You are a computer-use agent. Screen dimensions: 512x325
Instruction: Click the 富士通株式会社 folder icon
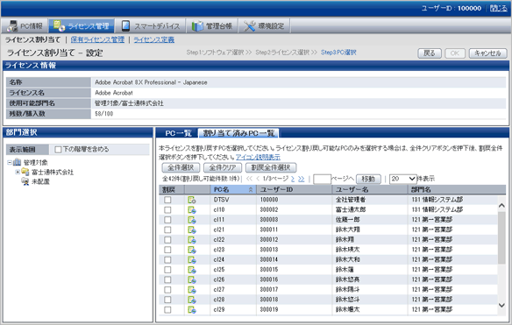[25, 172]
